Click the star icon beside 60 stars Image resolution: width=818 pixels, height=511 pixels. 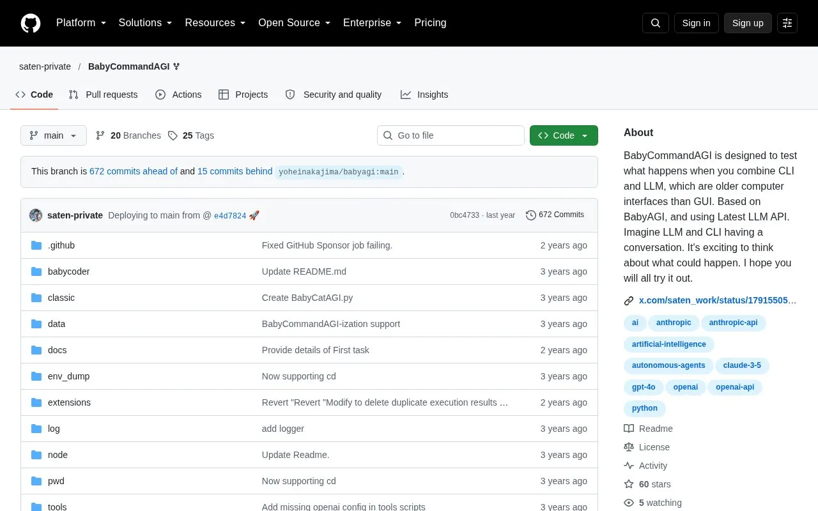pyautogui.click(x=629, y=484)
